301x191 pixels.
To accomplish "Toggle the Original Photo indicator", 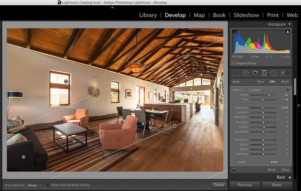I will tap(234, 63).
